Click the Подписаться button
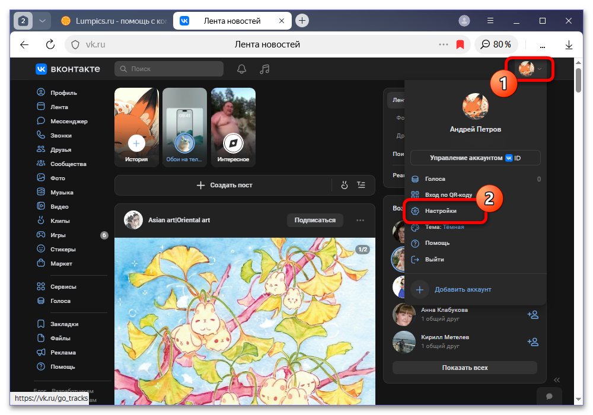 pos(315,220)
